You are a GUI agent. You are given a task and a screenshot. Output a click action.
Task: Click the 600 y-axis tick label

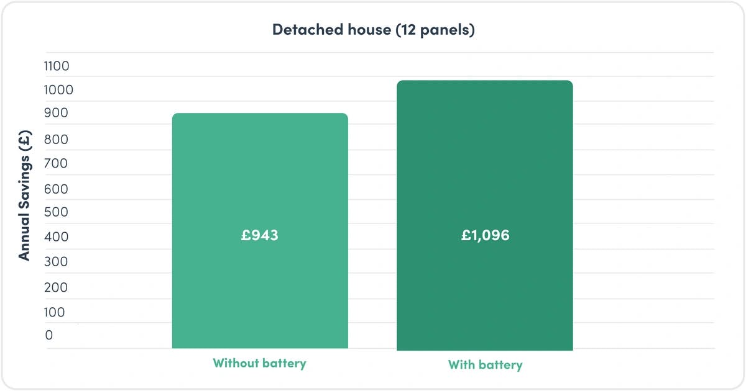click(x=56, y=189)
